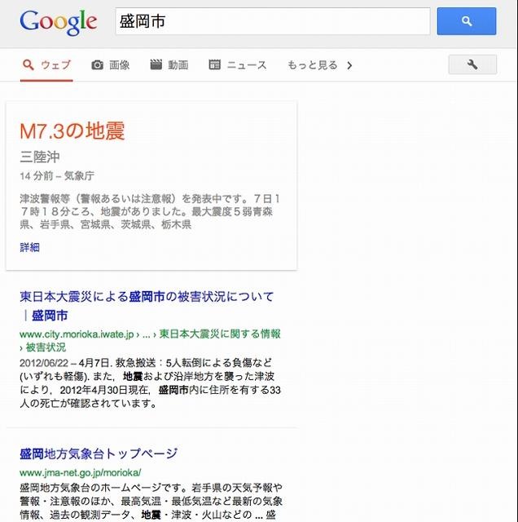Open the 盛岡地方気象台トップページ result
Image resolution: width=518 pixels, height=522 pixels.
point(99,453)
